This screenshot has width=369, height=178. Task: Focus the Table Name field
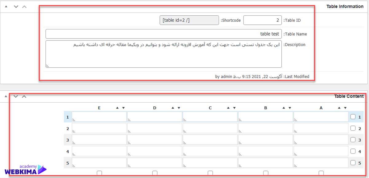click(x=164, y=34)
